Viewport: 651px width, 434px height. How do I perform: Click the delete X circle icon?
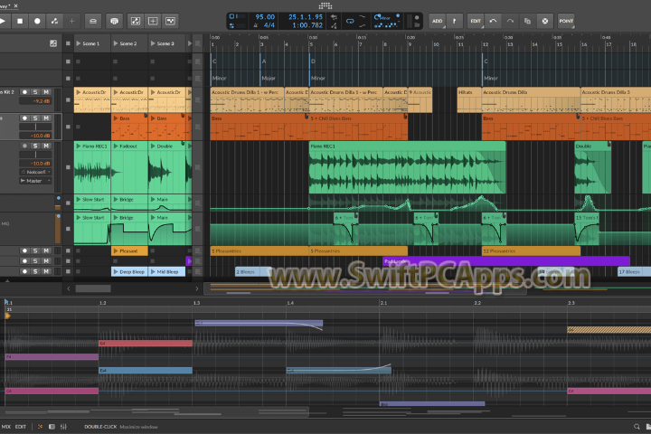[x=545, y=21]
